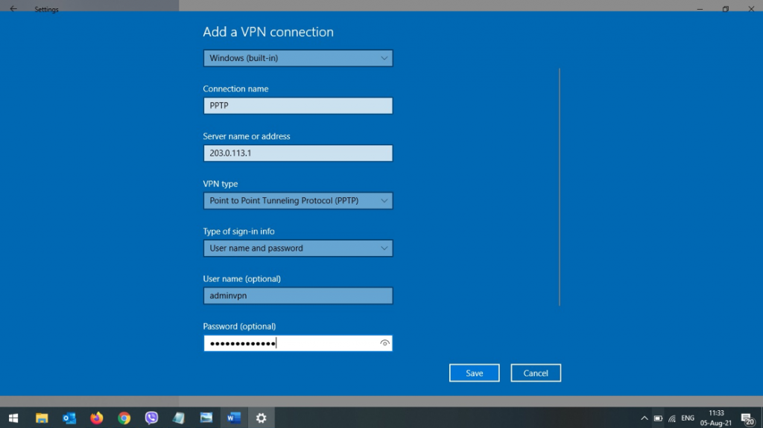
Task: Open the VPN provider dropdown
Action: point(297,58)
